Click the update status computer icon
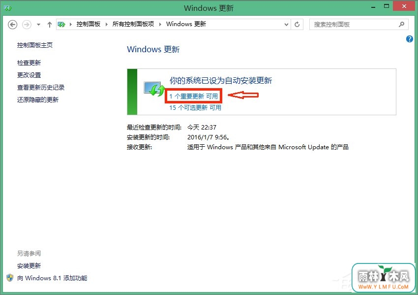Viewport: 418px width, 295px height. (154, 89)
